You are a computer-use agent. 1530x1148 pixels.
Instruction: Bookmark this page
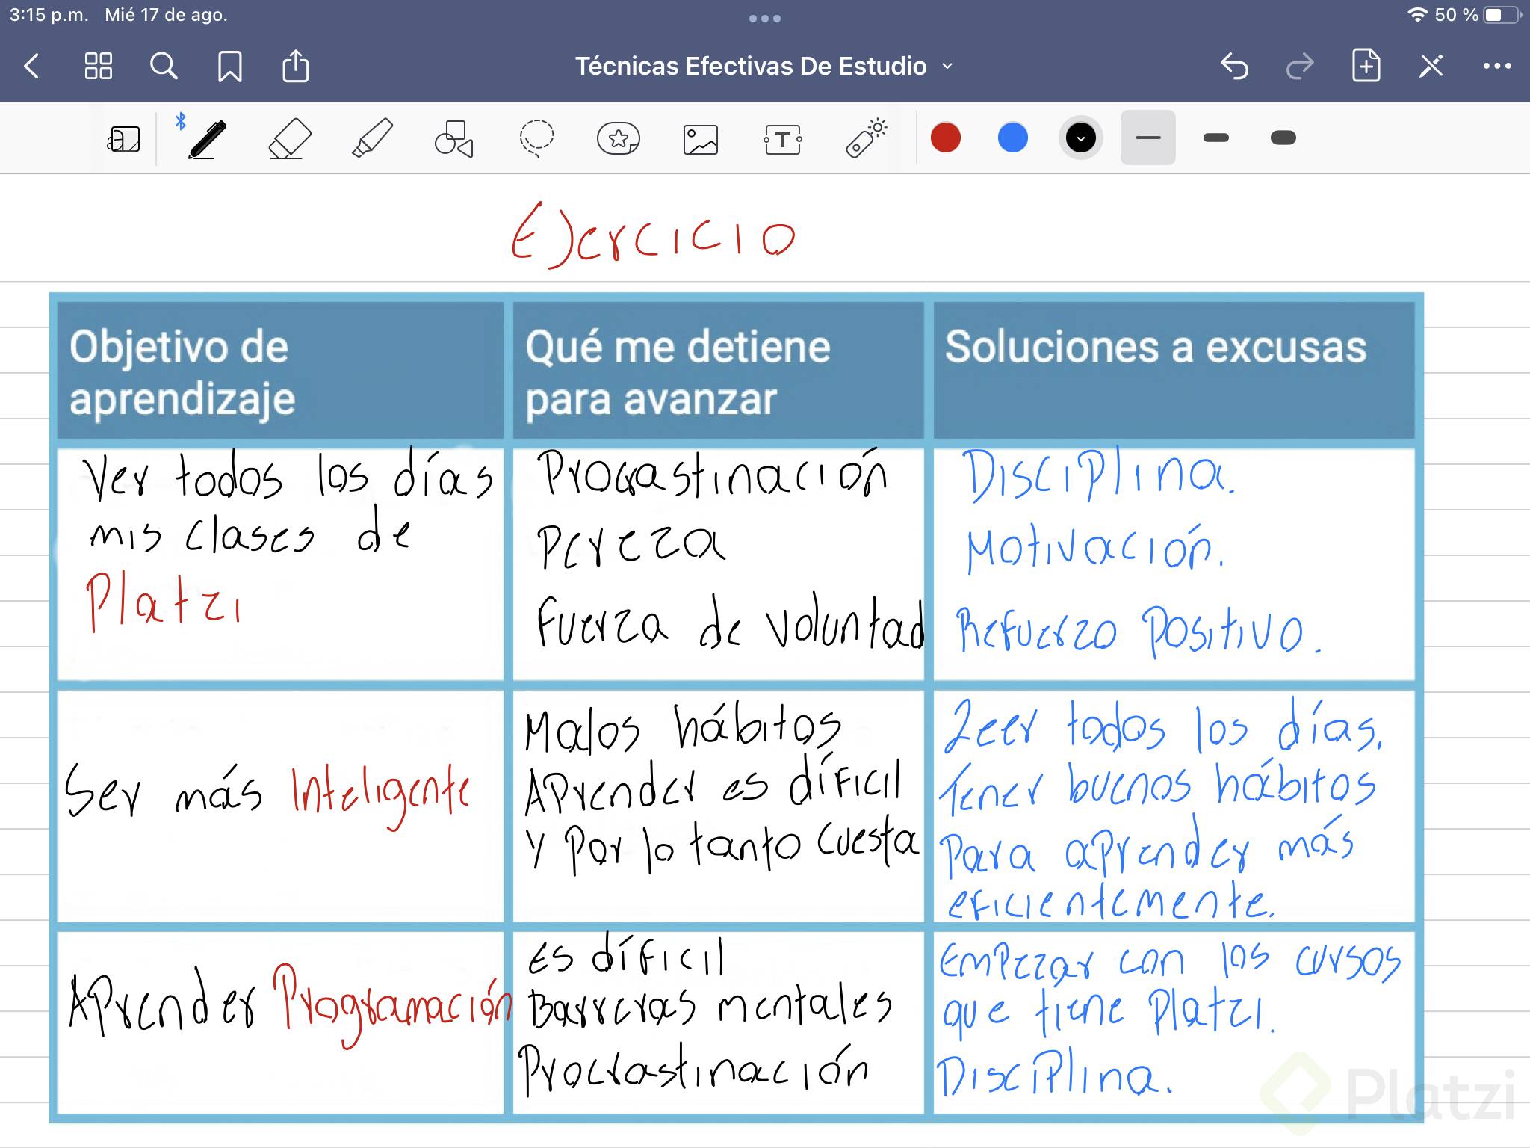[x=229, y=67]
